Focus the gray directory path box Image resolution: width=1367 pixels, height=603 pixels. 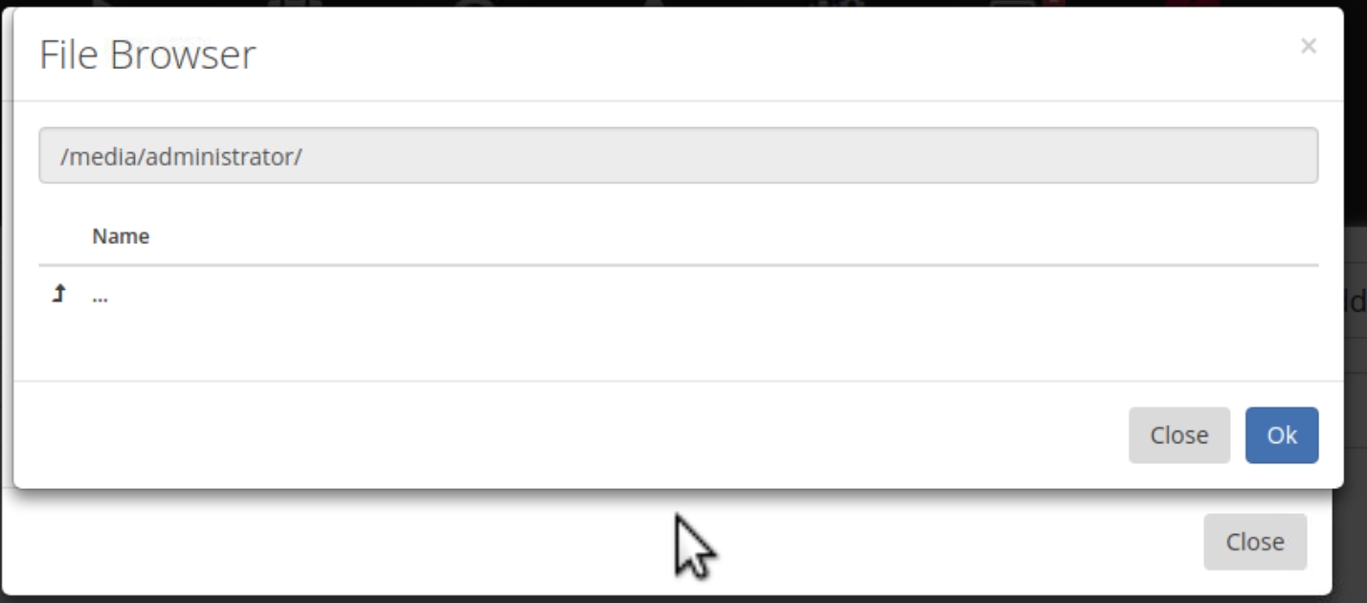pos(678,155)
